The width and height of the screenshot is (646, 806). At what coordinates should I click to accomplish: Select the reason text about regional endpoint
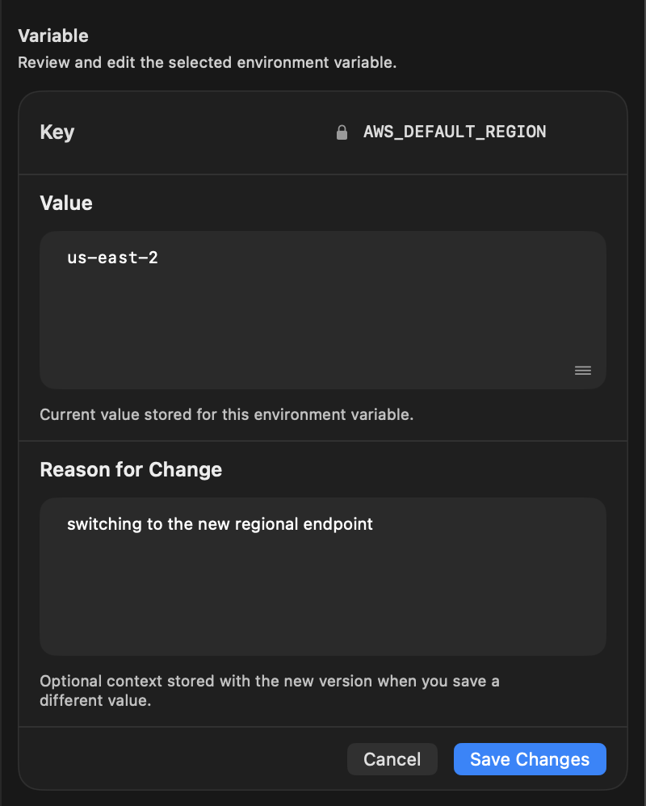tap(220, 524)
